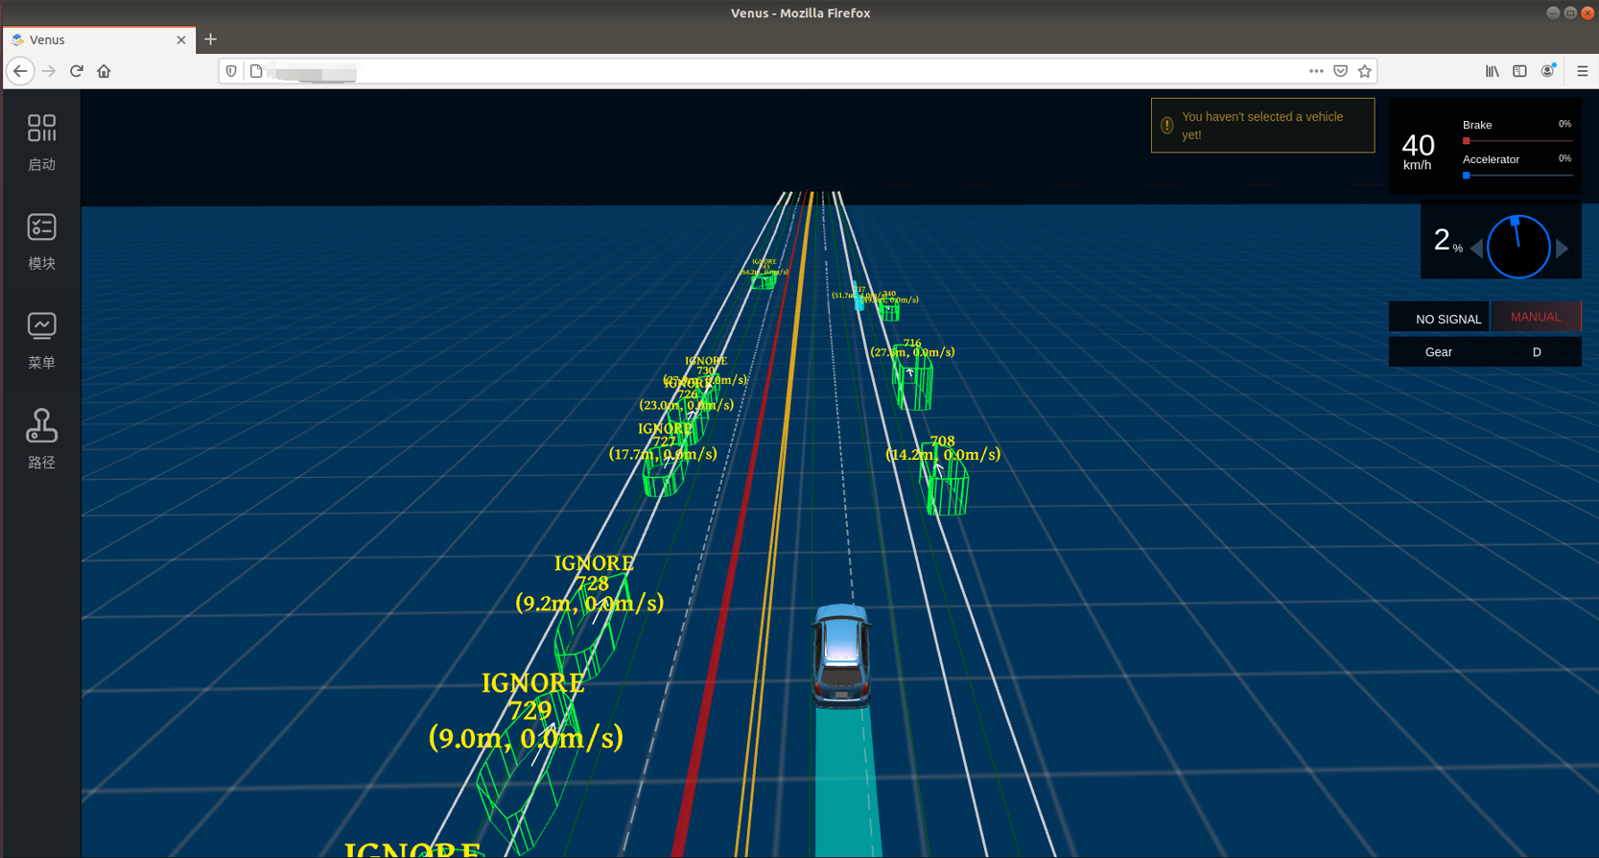Open a new browser tab

pyautogui.click(x=210, y=39)
